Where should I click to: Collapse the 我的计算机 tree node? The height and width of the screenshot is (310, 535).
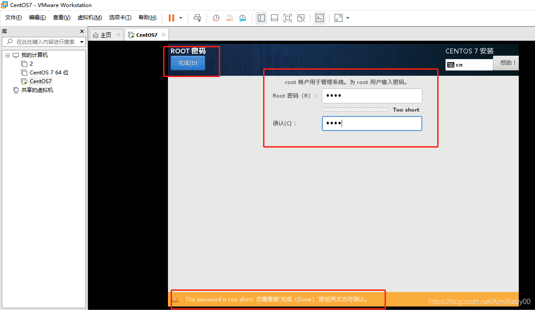point(7,55)
